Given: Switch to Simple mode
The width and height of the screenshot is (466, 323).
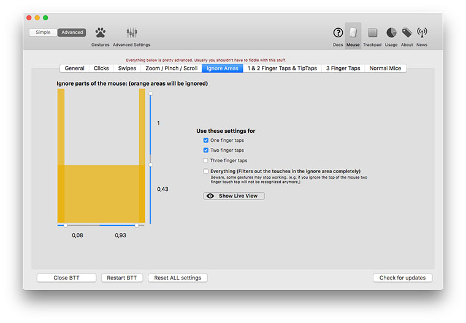Looking at the screenshot, I should pyautogui.click(x=44, y=32).
